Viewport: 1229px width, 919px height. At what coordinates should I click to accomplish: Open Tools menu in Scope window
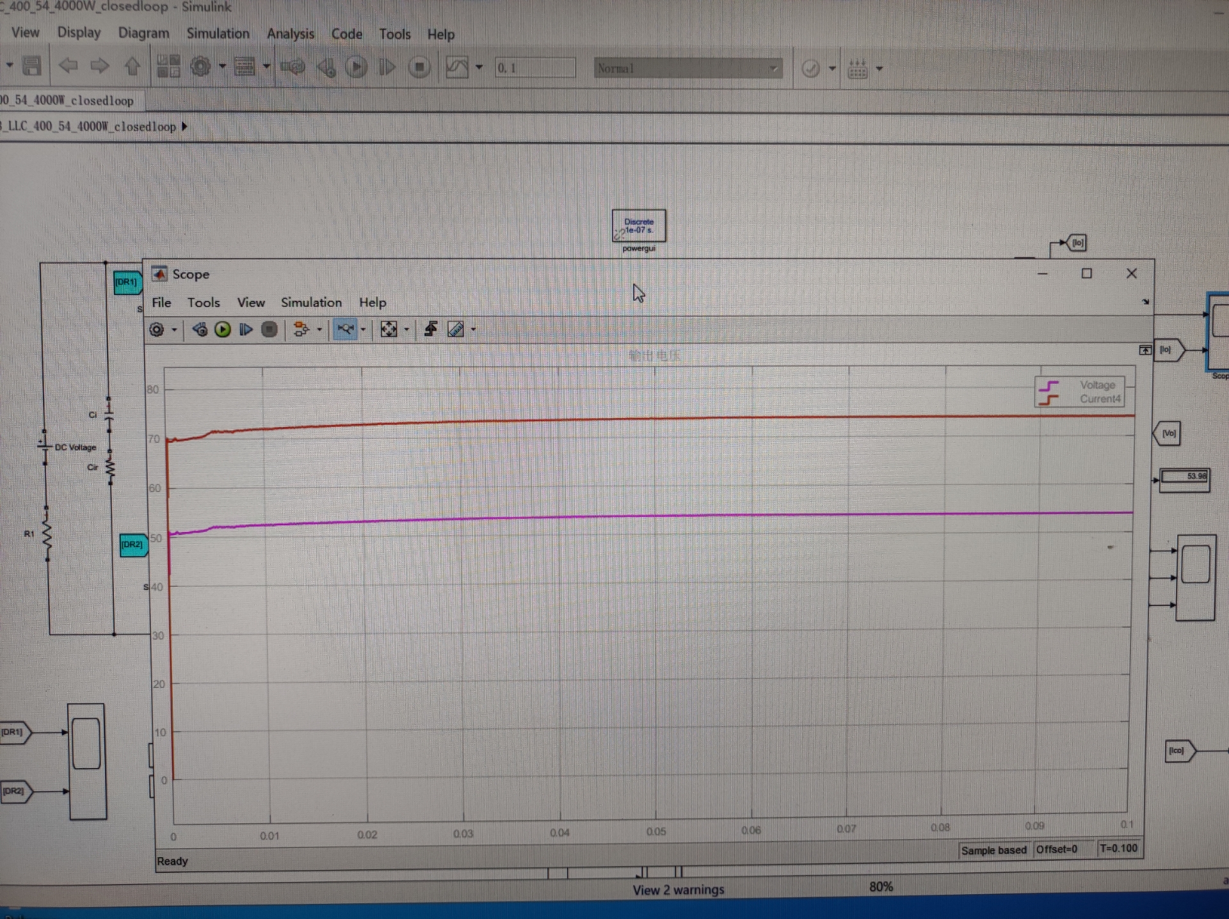pos(203,303)
